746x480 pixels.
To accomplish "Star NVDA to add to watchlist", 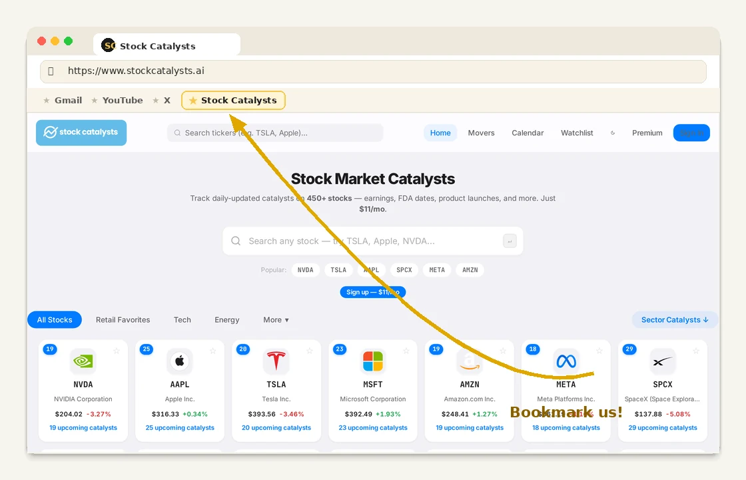I will [117, 351].
